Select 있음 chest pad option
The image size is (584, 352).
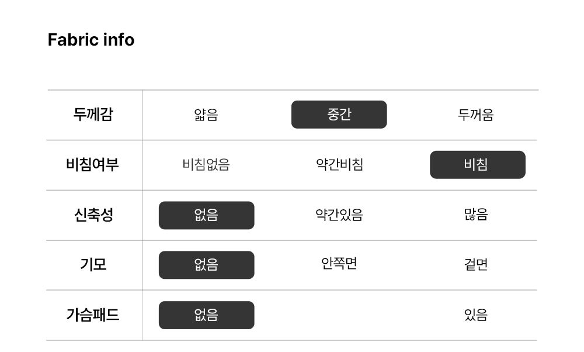tap(475, 315)
